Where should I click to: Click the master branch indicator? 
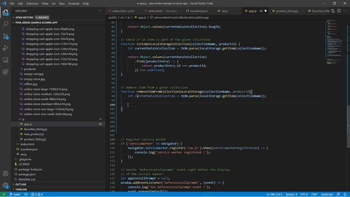point(15,194)
